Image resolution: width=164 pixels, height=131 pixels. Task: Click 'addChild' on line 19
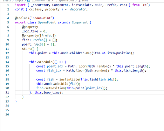pos(61,84)
